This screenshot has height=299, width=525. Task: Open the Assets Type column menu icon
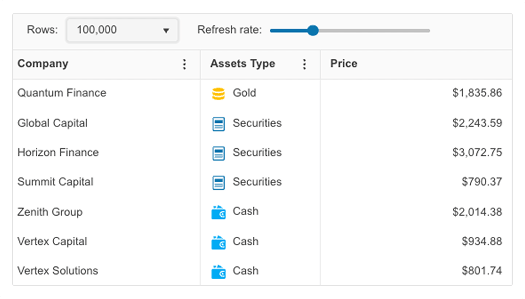tap(304, 64)
